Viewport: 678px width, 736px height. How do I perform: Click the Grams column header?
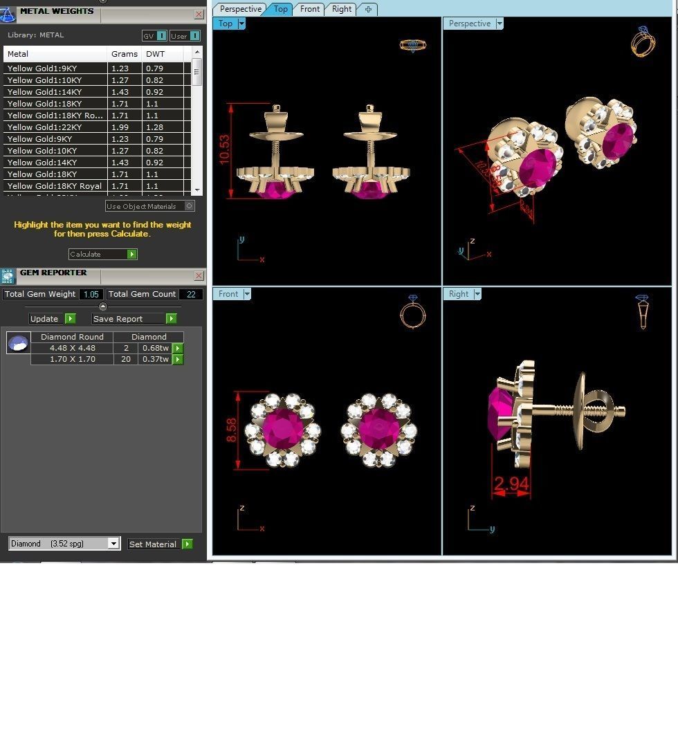pos(125,54)
